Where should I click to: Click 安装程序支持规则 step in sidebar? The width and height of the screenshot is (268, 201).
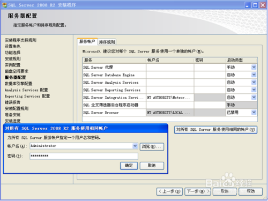click(20, 40)
